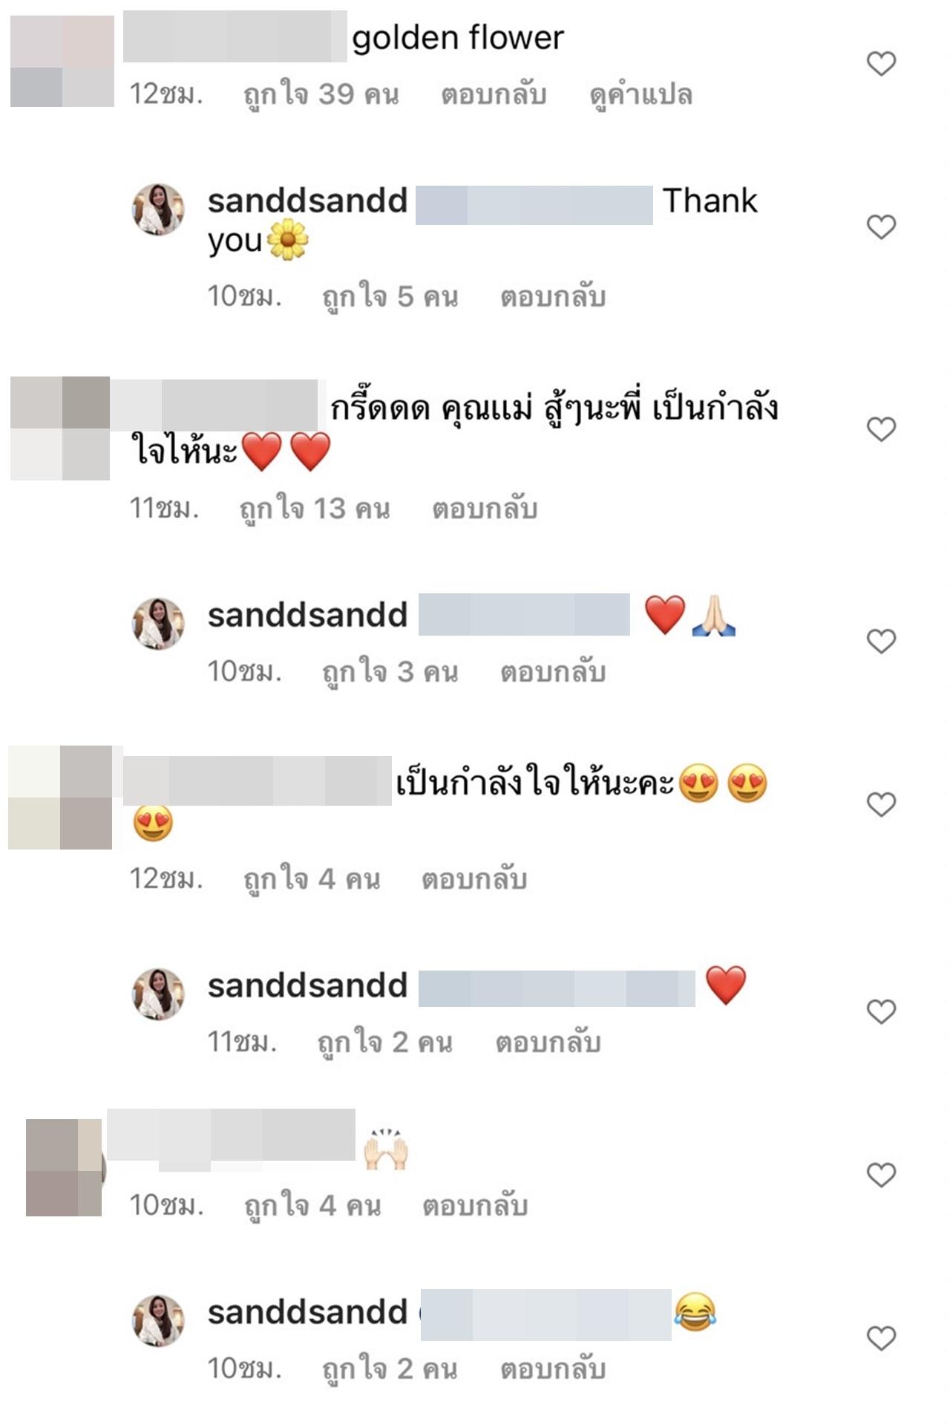
Task: Like sanddsandd's 'Thank you' reply heart
Action: pos(881,226)
